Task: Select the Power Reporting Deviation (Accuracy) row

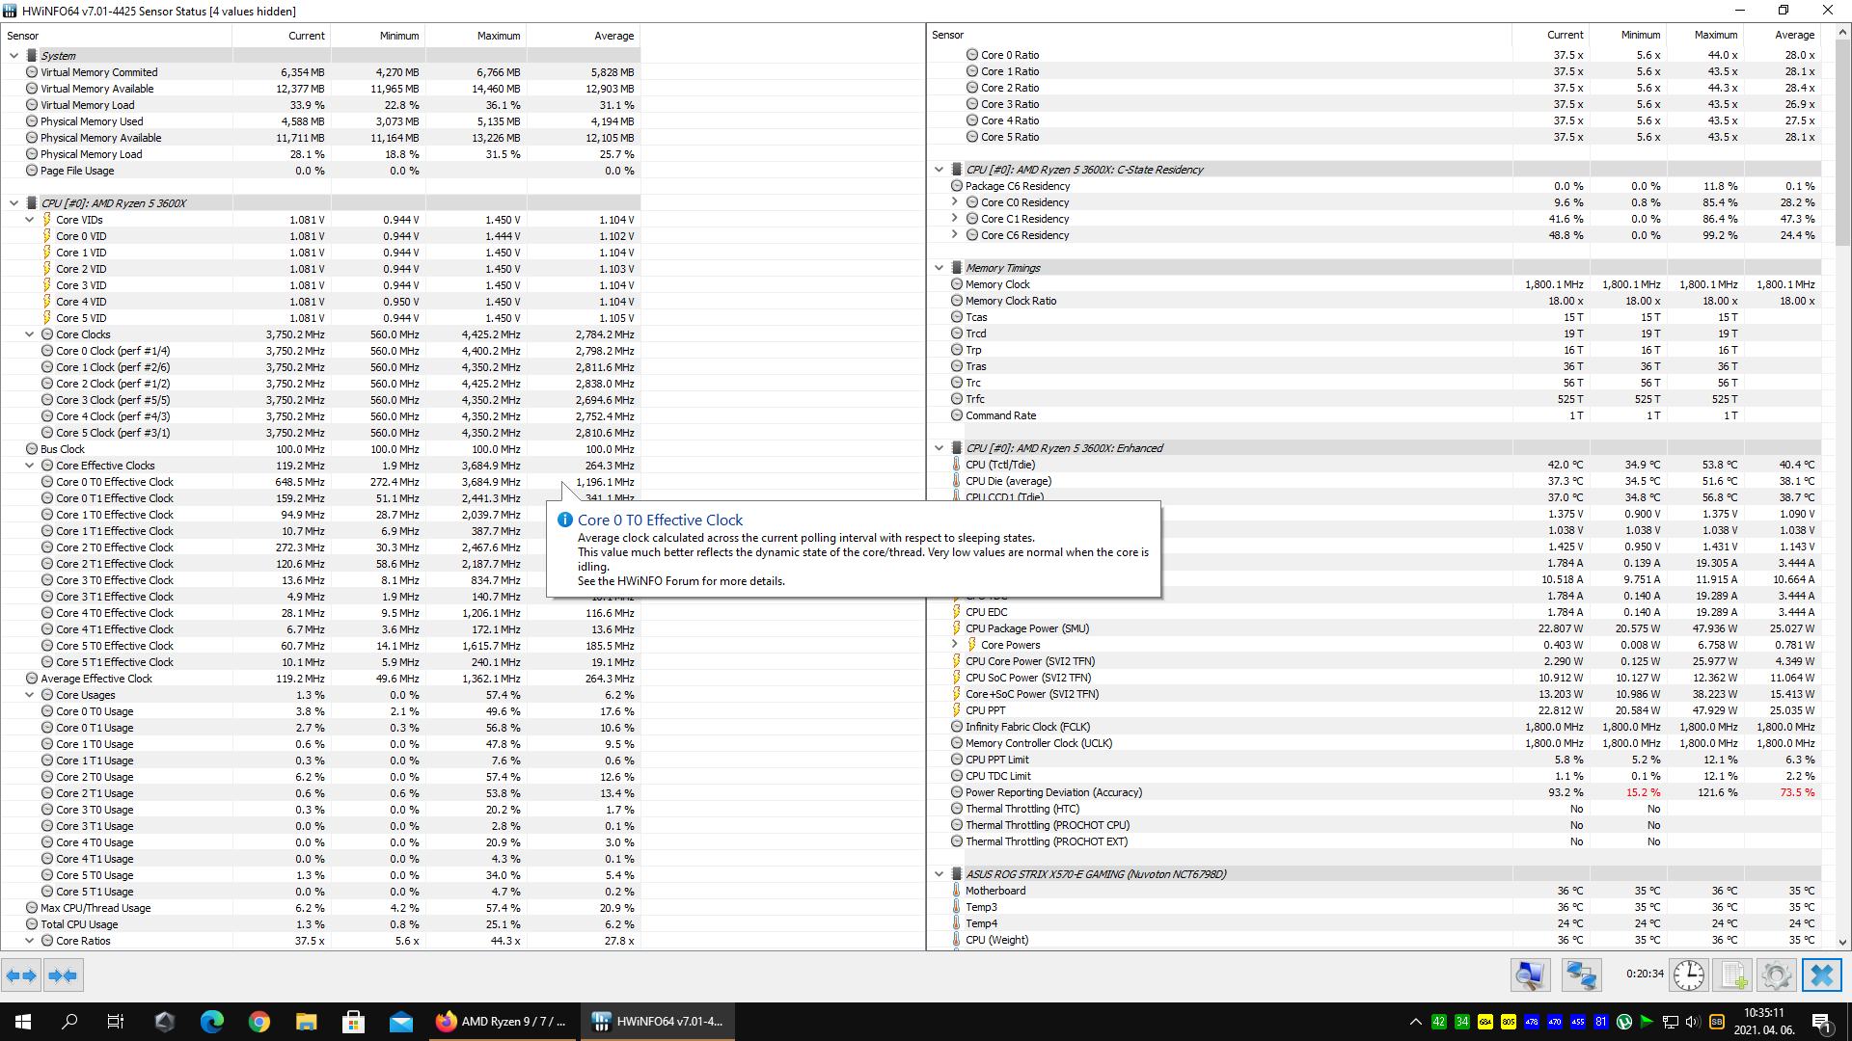Action: pos(1375,792)
